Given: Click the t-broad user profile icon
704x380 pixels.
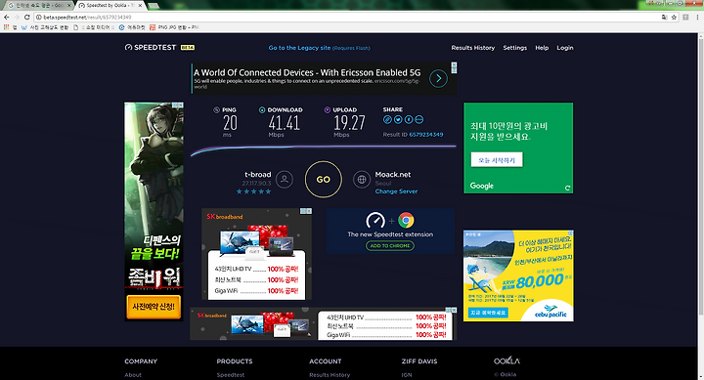Looking at the screenshot, I should click(285, 180).
